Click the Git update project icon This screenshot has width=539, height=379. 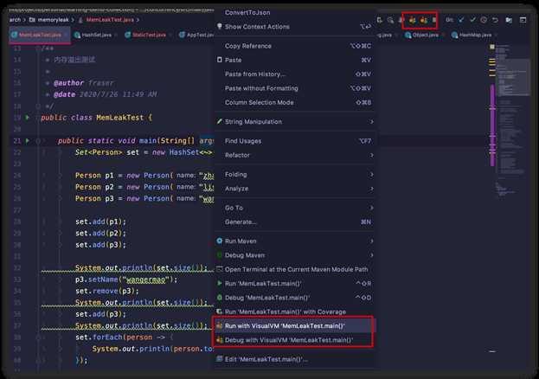(x=461, y=20)
